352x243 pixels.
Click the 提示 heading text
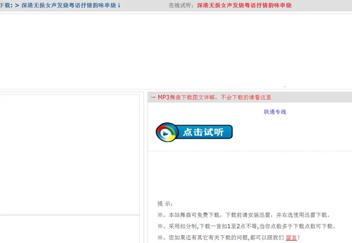click(x=165, y=203)
